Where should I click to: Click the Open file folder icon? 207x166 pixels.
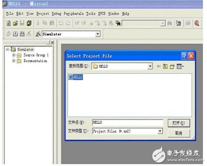(15, 23)
